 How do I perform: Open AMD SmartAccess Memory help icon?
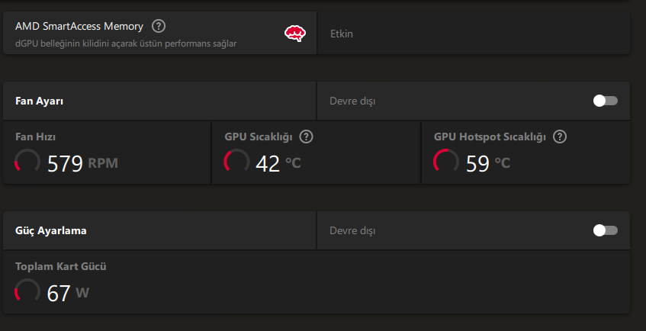(159, 27)
